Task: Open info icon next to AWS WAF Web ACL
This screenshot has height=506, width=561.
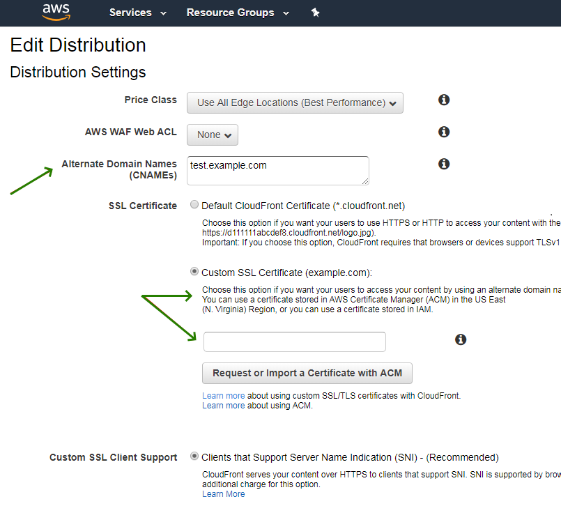Action: tap(444, 132)
